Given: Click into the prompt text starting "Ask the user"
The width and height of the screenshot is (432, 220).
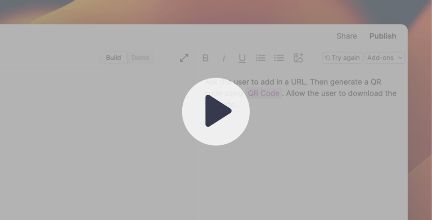Looking at the screenshot, I should coord(300,93).
